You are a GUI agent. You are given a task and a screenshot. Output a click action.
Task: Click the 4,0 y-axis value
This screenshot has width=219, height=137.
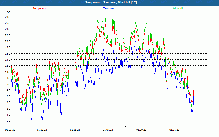8,90
